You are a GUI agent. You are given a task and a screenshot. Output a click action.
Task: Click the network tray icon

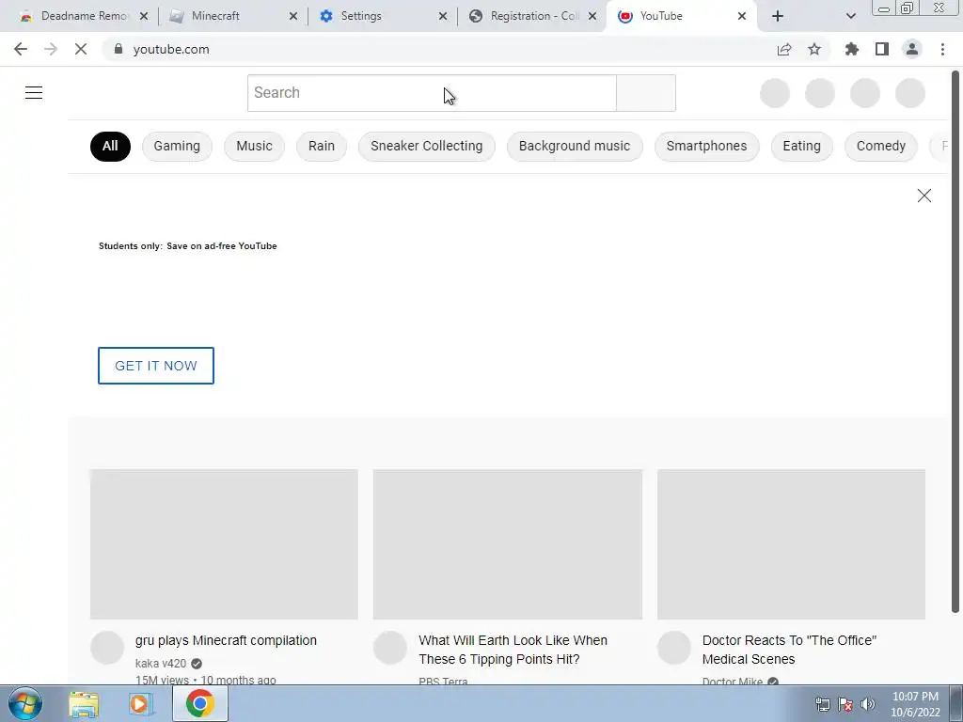(822, 704)
